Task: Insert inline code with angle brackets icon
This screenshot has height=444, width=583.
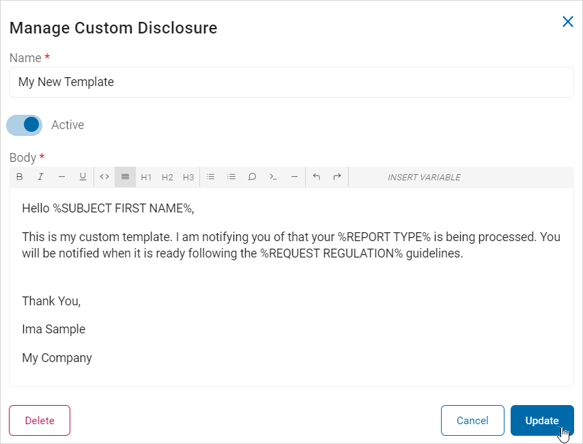Action: tap(104, 177)
